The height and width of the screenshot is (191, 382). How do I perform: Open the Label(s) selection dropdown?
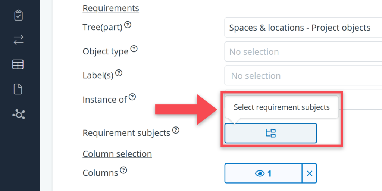tap(303, 76)
